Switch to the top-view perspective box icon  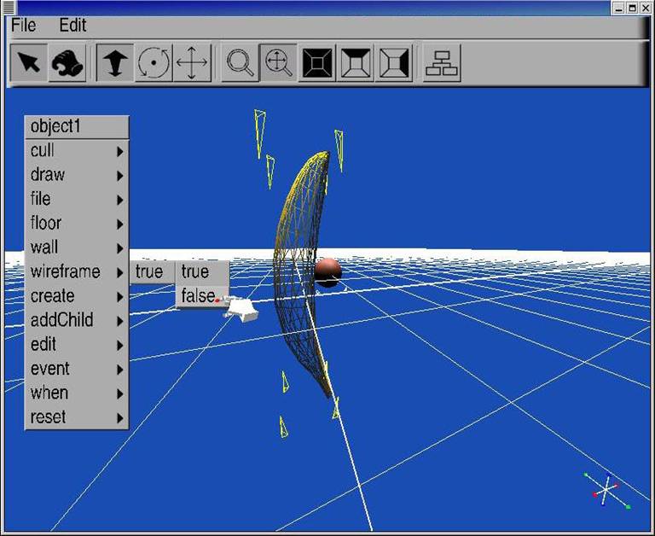point(355,62)
